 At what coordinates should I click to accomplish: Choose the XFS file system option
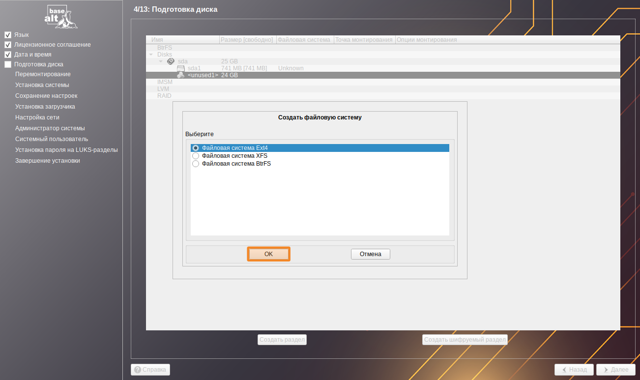tap(196, 156)
